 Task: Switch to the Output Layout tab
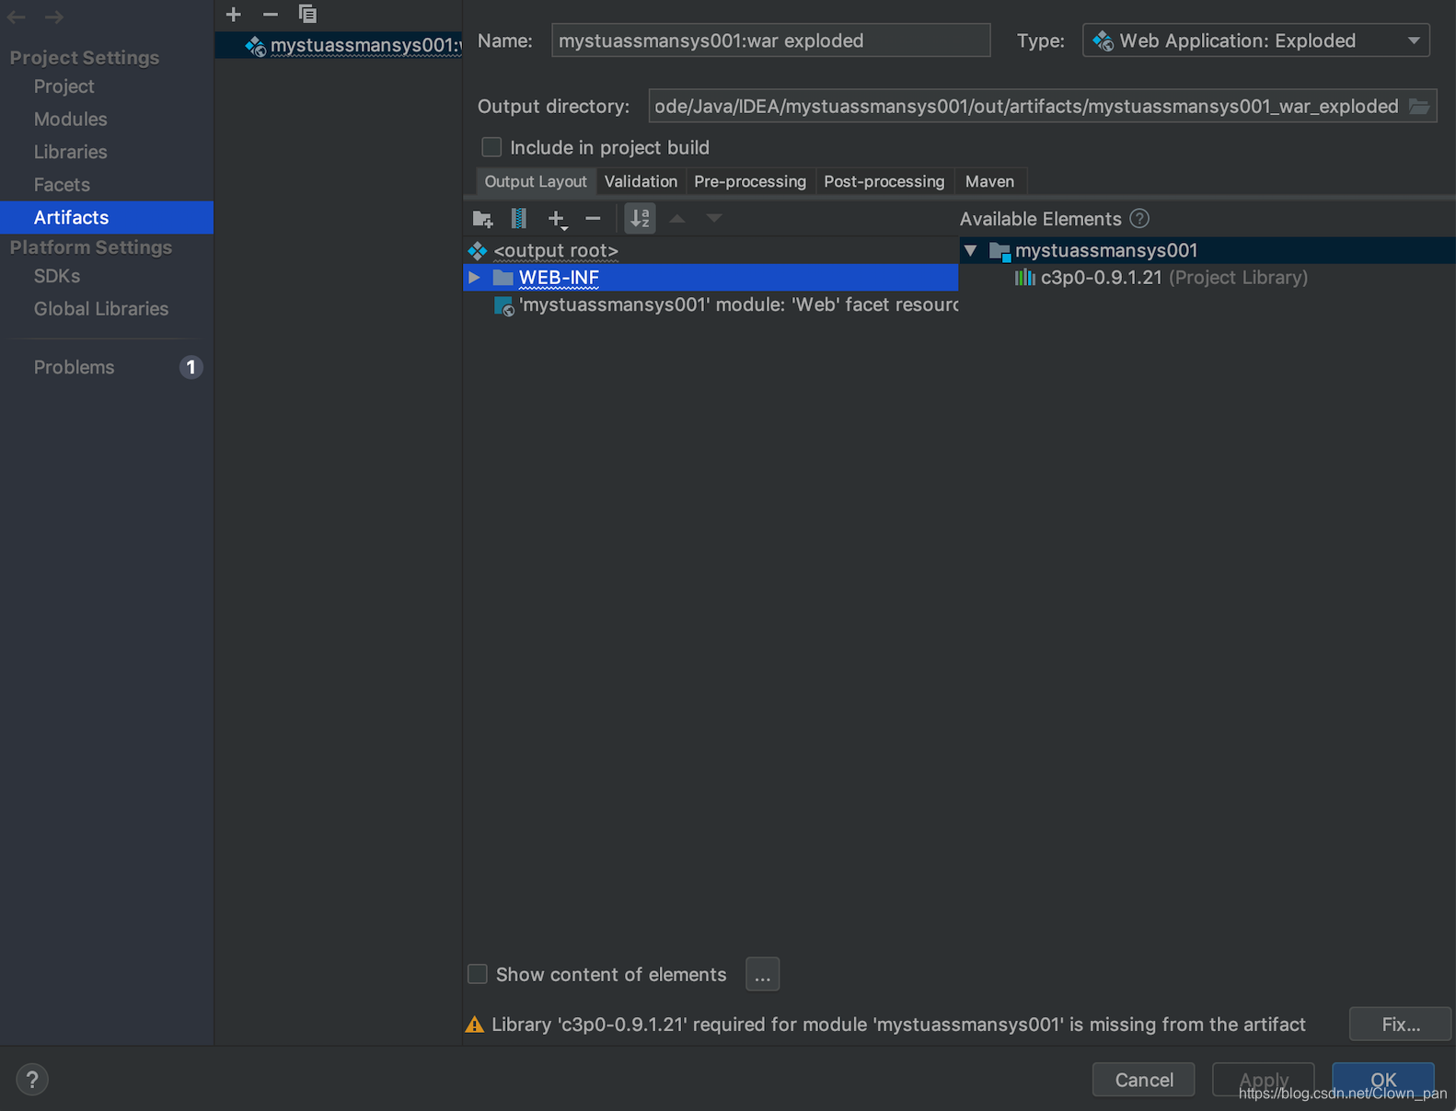coord(536,181)
